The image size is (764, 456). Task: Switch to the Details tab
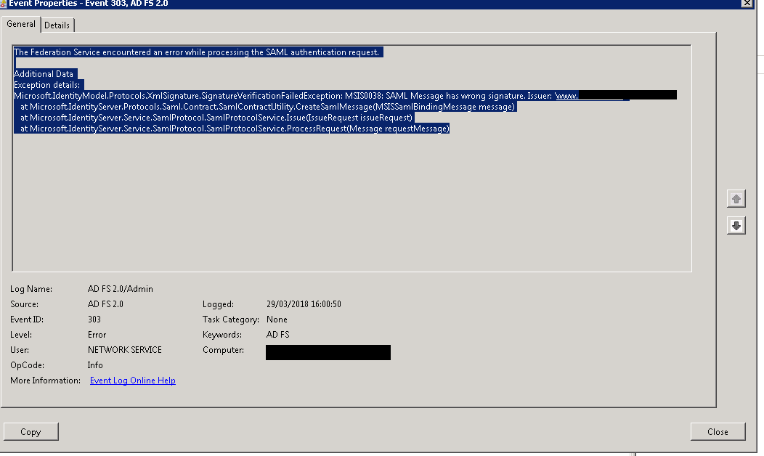pyautogui.click(x=57, y=25)
